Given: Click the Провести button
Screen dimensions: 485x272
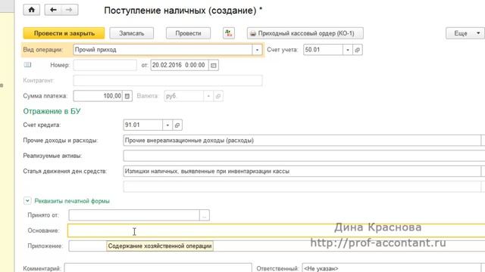Looking at the screenshot, I should pos(188,33).
